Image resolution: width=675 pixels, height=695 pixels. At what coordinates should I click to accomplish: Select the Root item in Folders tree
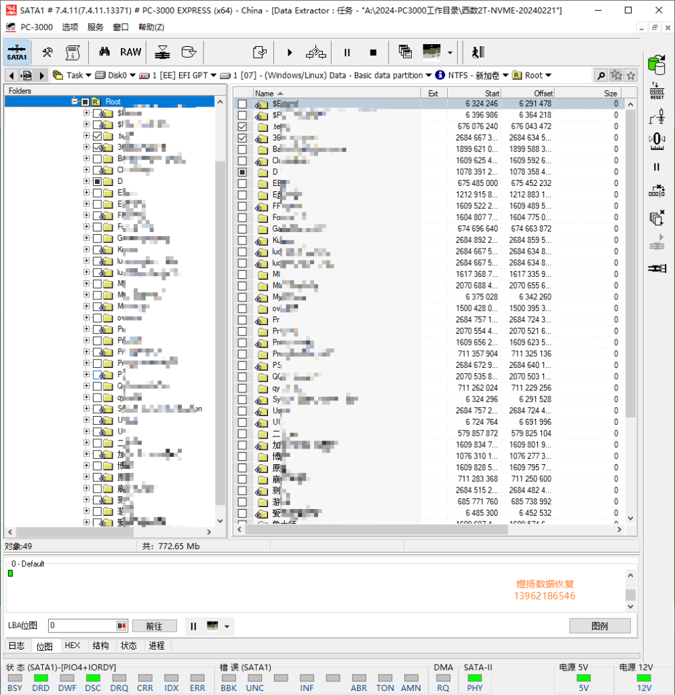coord(113,102)
